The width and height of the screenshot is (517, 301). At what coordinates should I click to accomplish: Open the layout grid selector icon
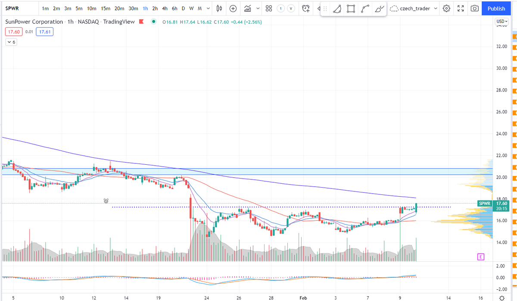(269, 8)
